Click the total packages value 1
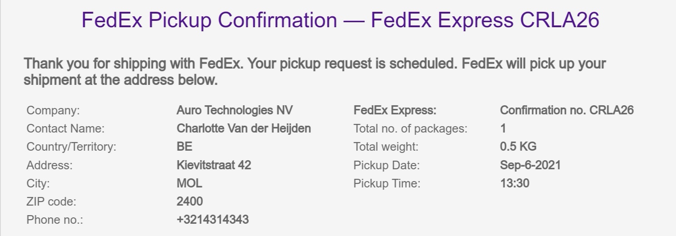The width and height of the screenshot is (676, 236). coord(503,128)
